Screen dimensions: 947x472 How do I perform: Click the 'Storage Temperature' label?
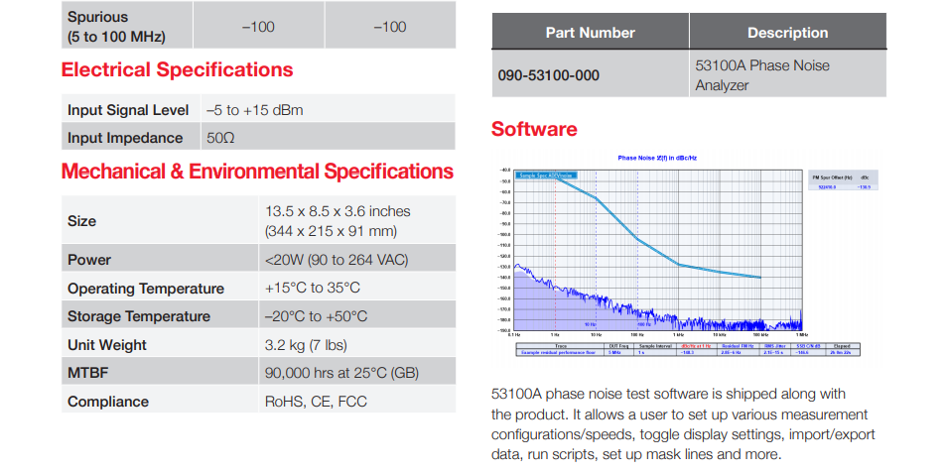click(139, 316)
